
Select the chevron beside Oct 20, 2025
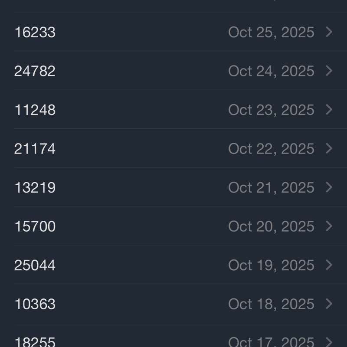tap(329, 226)
